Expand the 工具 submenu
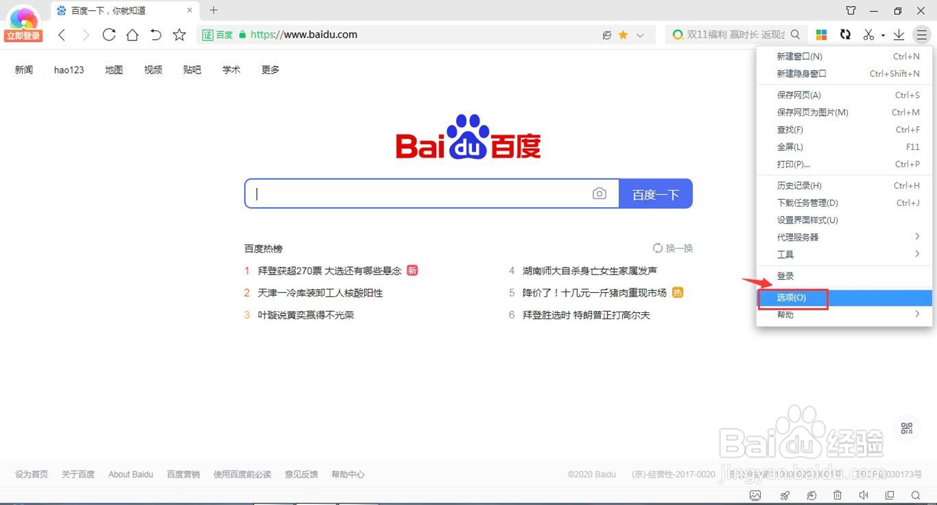Screen dimensions: 937x505 point(844,254)
